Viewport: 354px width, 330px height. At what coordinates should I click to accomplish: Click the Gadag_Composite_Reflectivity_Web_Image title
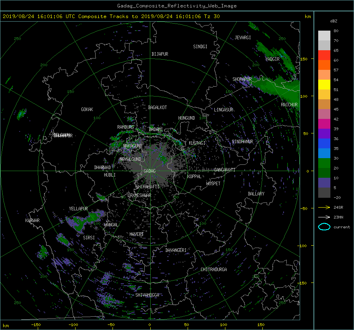pos(177,6)
